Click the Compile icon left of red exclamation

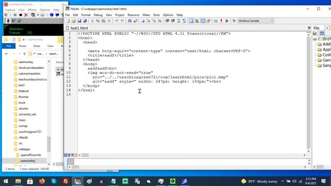coord(216,21)
